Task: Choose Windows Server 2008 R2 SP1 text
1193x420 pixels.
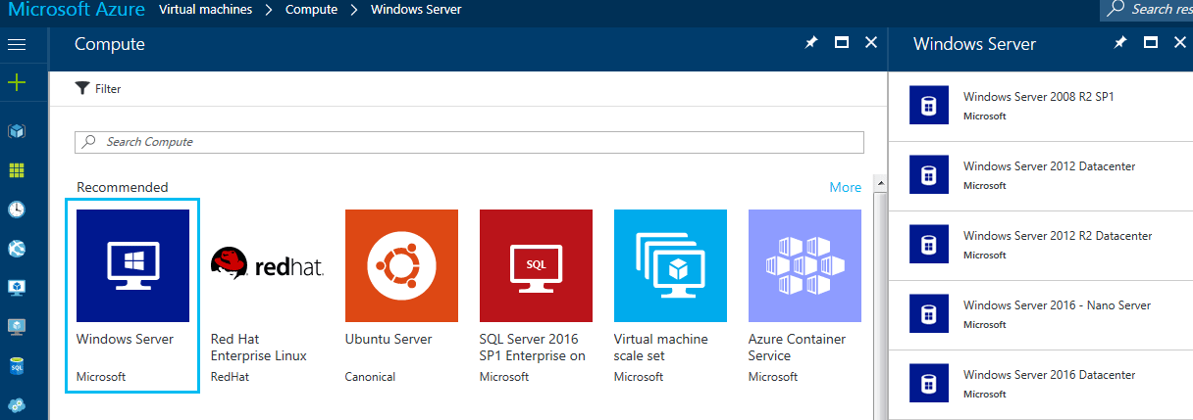Action: [1039, 97]
